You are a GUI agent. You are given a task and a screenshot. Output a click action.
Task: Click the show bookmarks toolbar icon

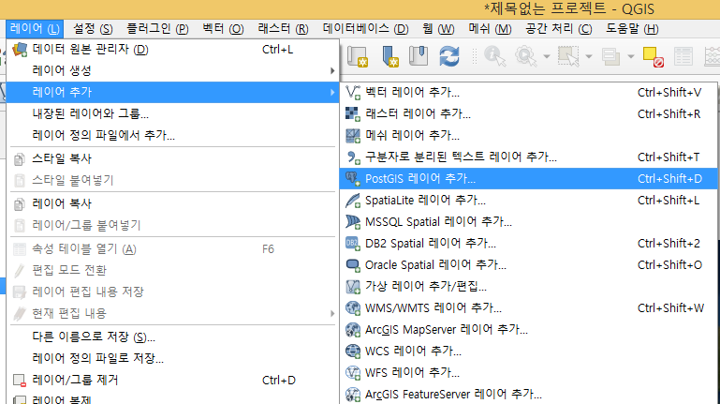click(419, 56)
